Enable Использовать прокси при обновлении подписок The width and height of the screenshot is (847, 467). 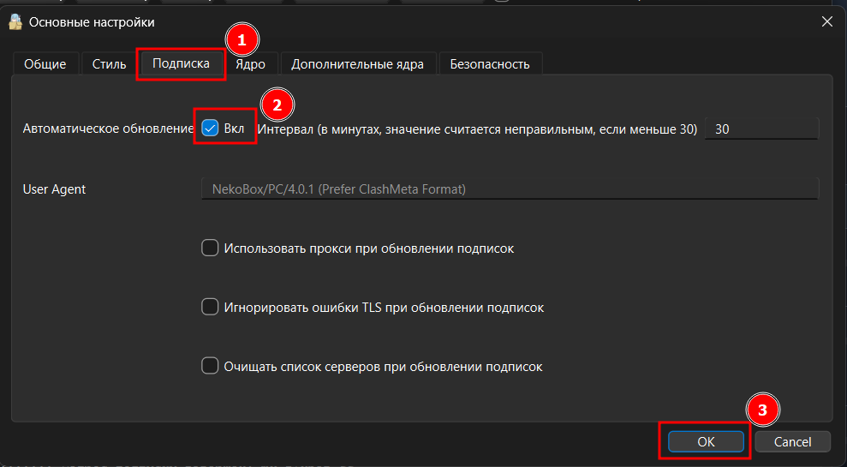[210, 248]
